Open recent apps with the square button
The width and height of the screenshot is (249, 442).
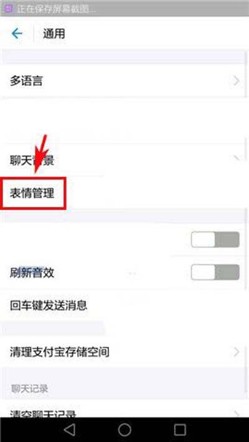coord(179,430)
